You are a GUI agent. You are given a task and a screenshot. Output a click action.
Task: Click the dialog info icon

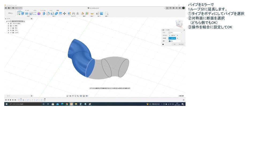163,44
